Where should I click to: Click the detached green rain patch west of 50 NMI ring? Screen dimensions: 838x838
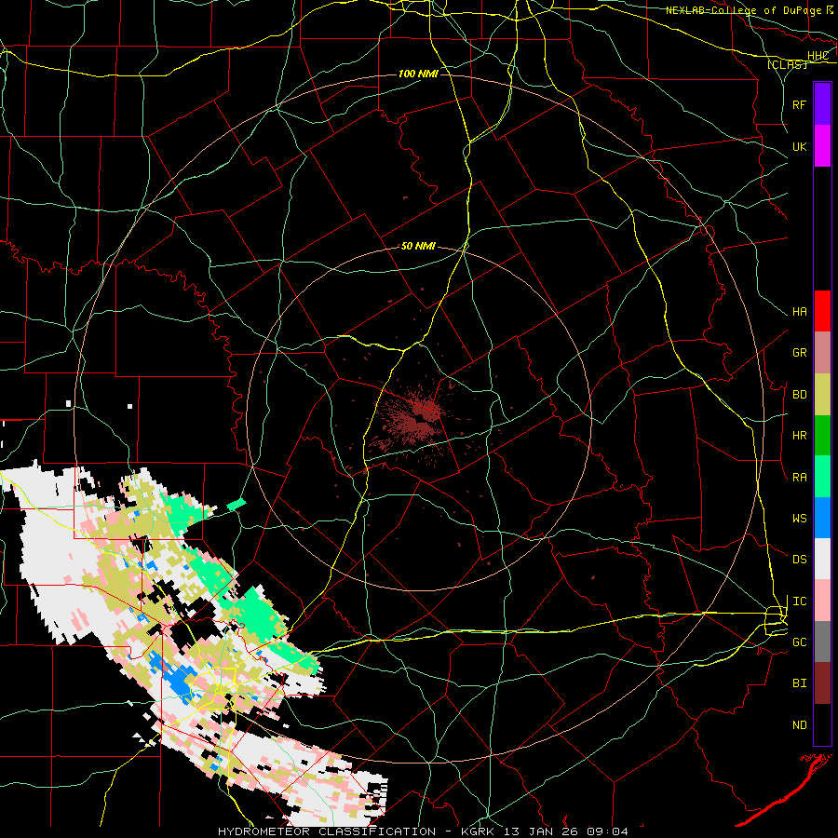[237, 504]
